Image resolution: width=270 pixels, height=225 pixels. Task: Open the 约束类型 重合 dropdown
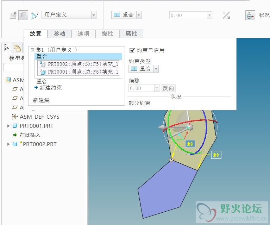156,69
